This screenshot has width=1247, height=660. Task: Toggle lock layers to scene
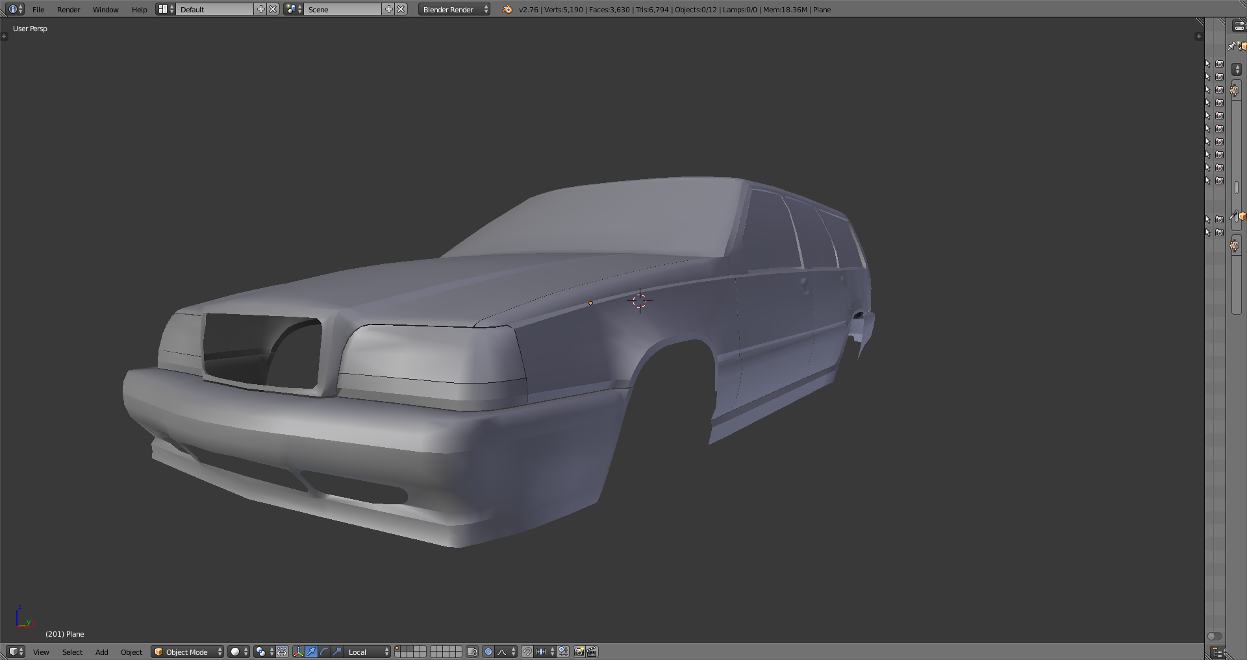click(x=472, y=652)
